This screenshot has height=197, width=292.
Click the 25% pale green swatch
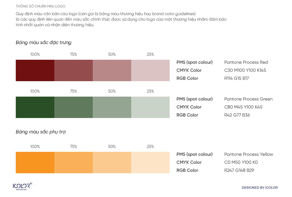(x=150, y=107)
